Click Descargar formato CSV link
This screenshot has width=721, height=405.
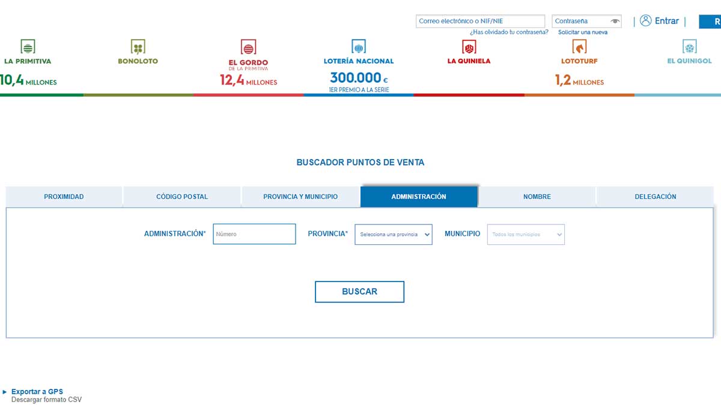coord(46,400)
